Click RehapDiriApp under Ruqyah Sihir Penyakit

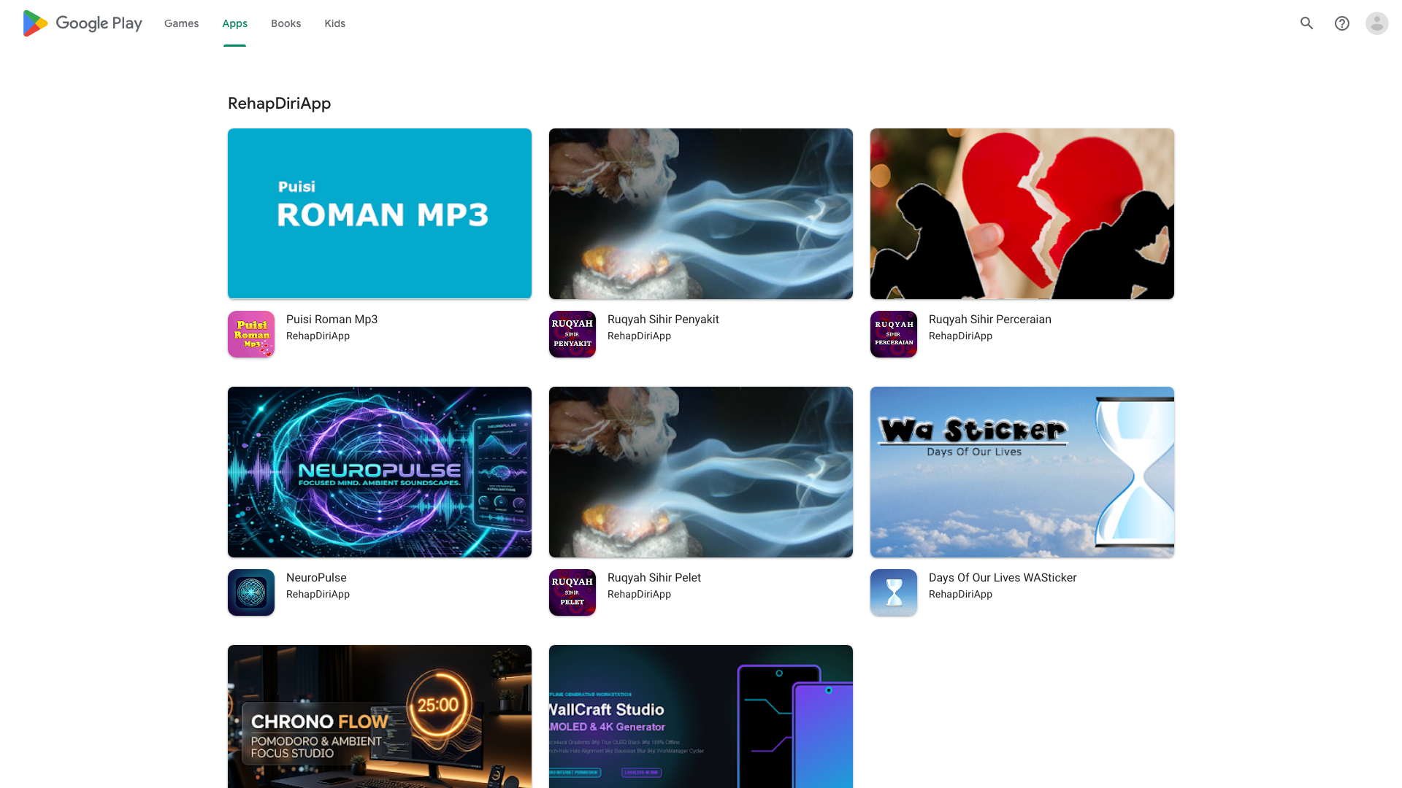point(640,336)
